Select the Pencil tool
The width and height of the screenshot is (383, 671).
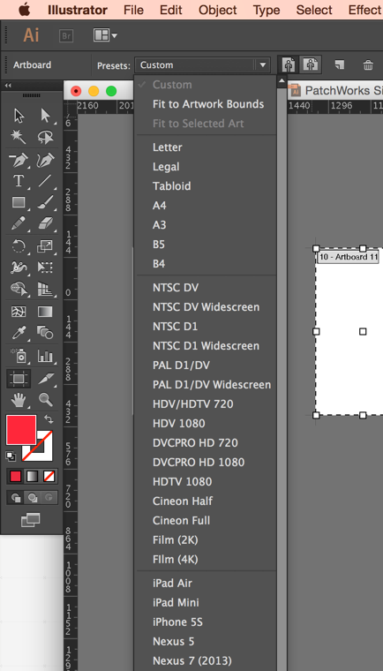point(19,223)
